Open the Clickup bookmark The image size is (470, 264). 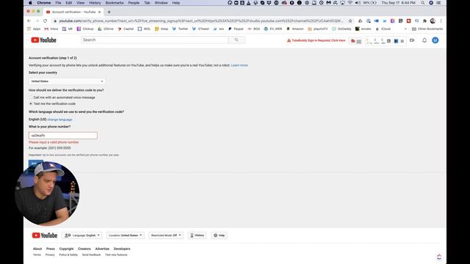[x=85, y=29]
